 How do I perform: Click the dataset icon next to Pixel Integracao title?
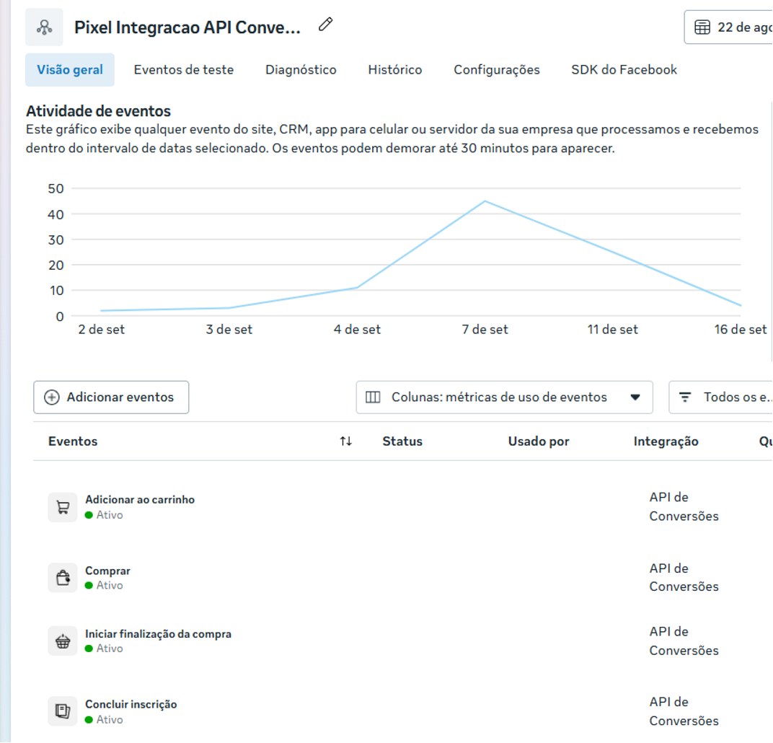[x=45, y=27]
